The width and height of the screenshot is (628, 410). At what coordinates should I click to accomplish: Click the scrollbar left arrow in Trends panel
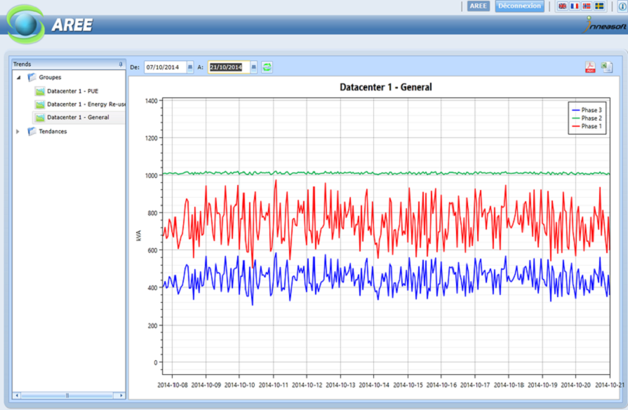pyautogui.click(x=17, y=395)
